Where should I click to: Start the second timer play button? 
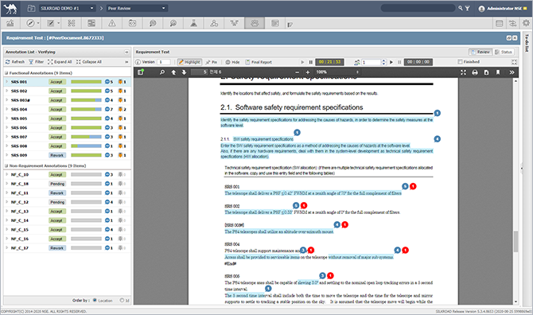(x=391, y=62)
